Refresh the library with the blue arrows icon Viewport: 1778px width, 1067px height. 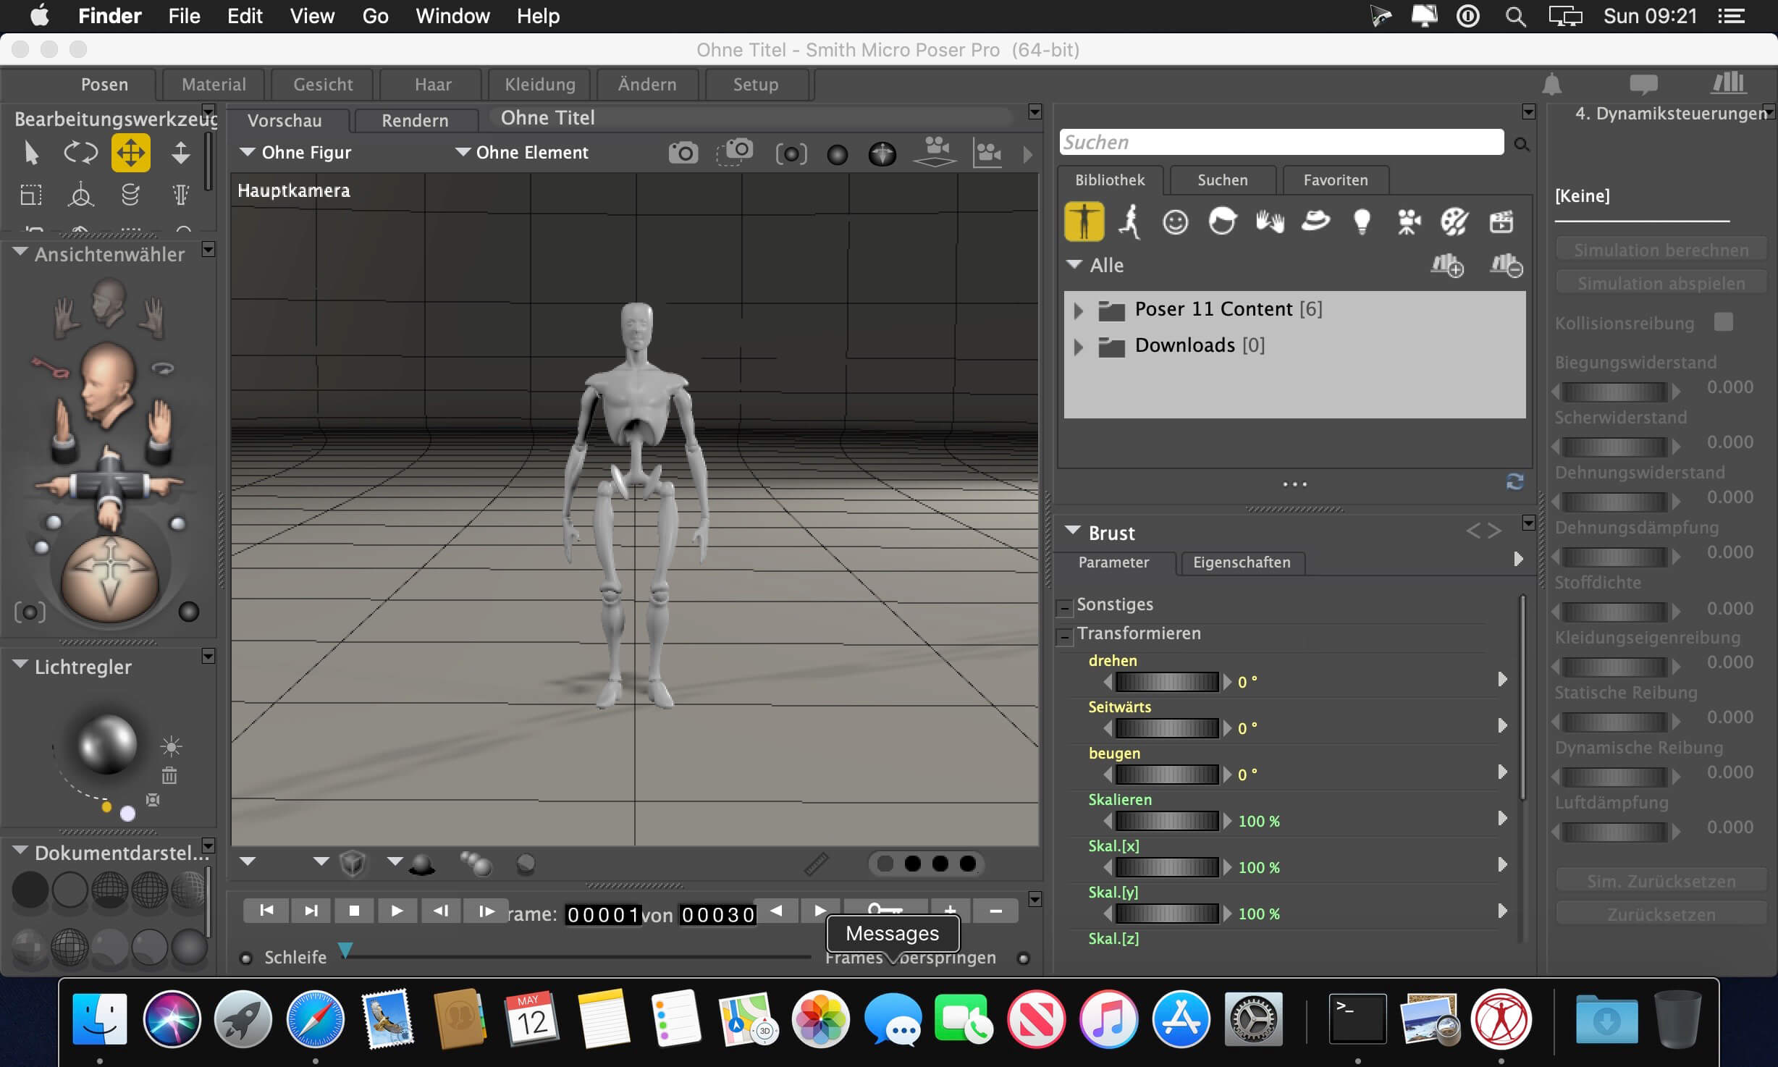coord(1514,482)
